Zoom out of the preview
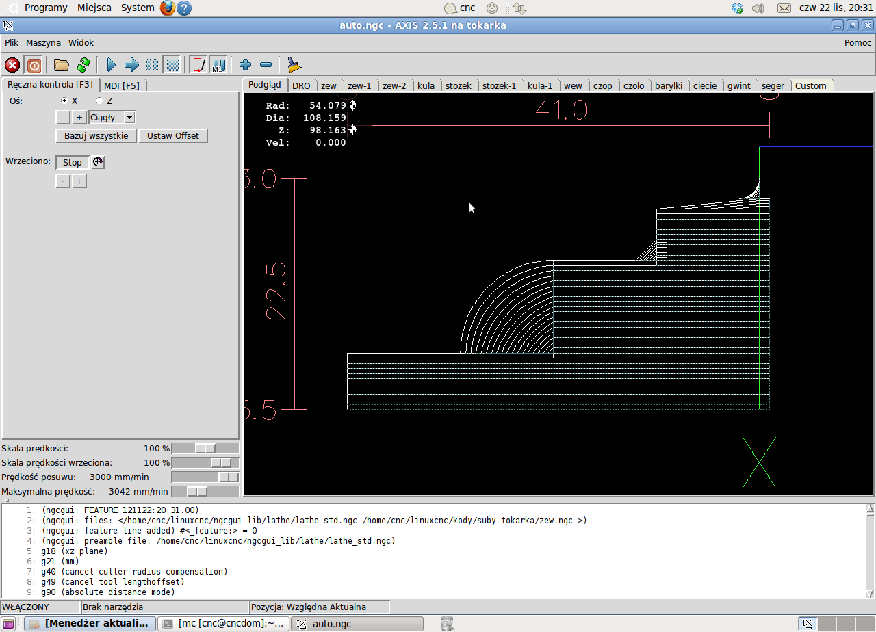The height and width of the screenshot is (632, 876). [266, 65]
